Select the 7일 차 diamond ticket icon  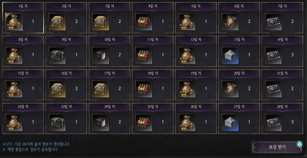[x=273, y=22]
